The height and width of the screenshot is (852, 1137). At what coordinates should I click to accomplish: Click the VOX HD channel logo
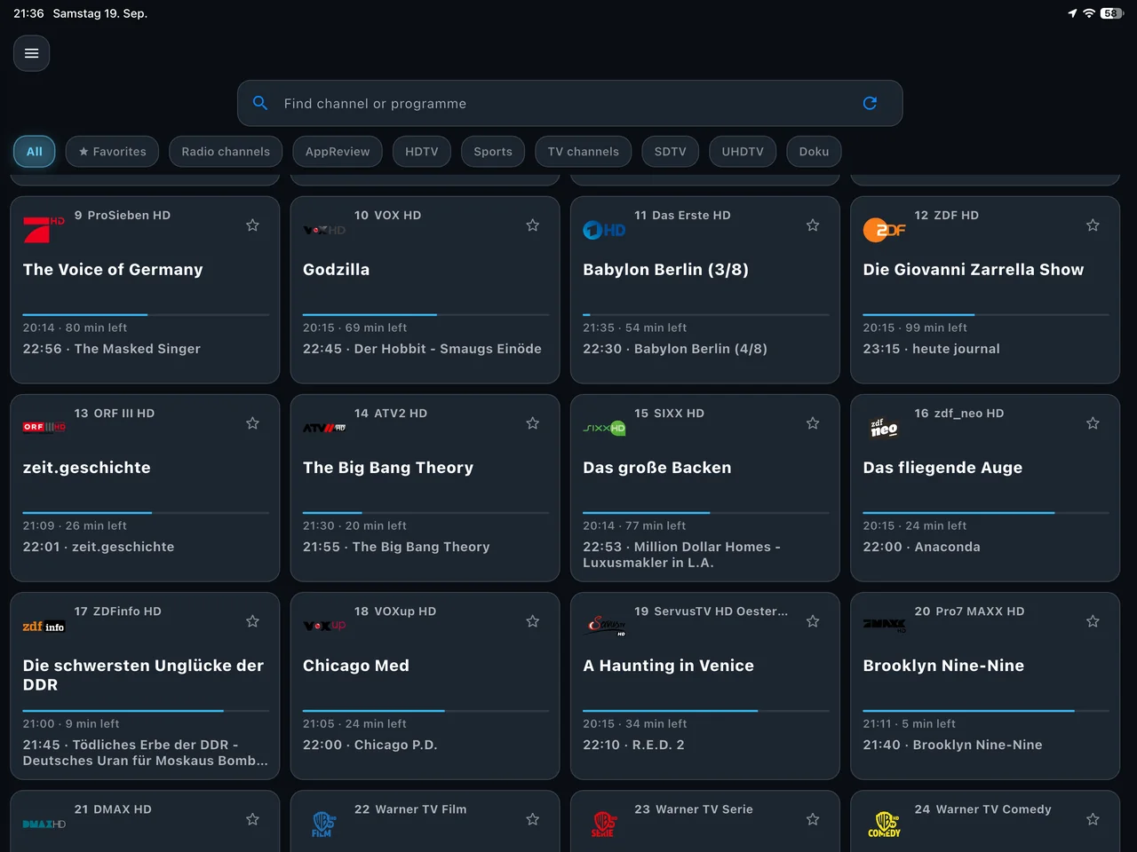(324, 230)
